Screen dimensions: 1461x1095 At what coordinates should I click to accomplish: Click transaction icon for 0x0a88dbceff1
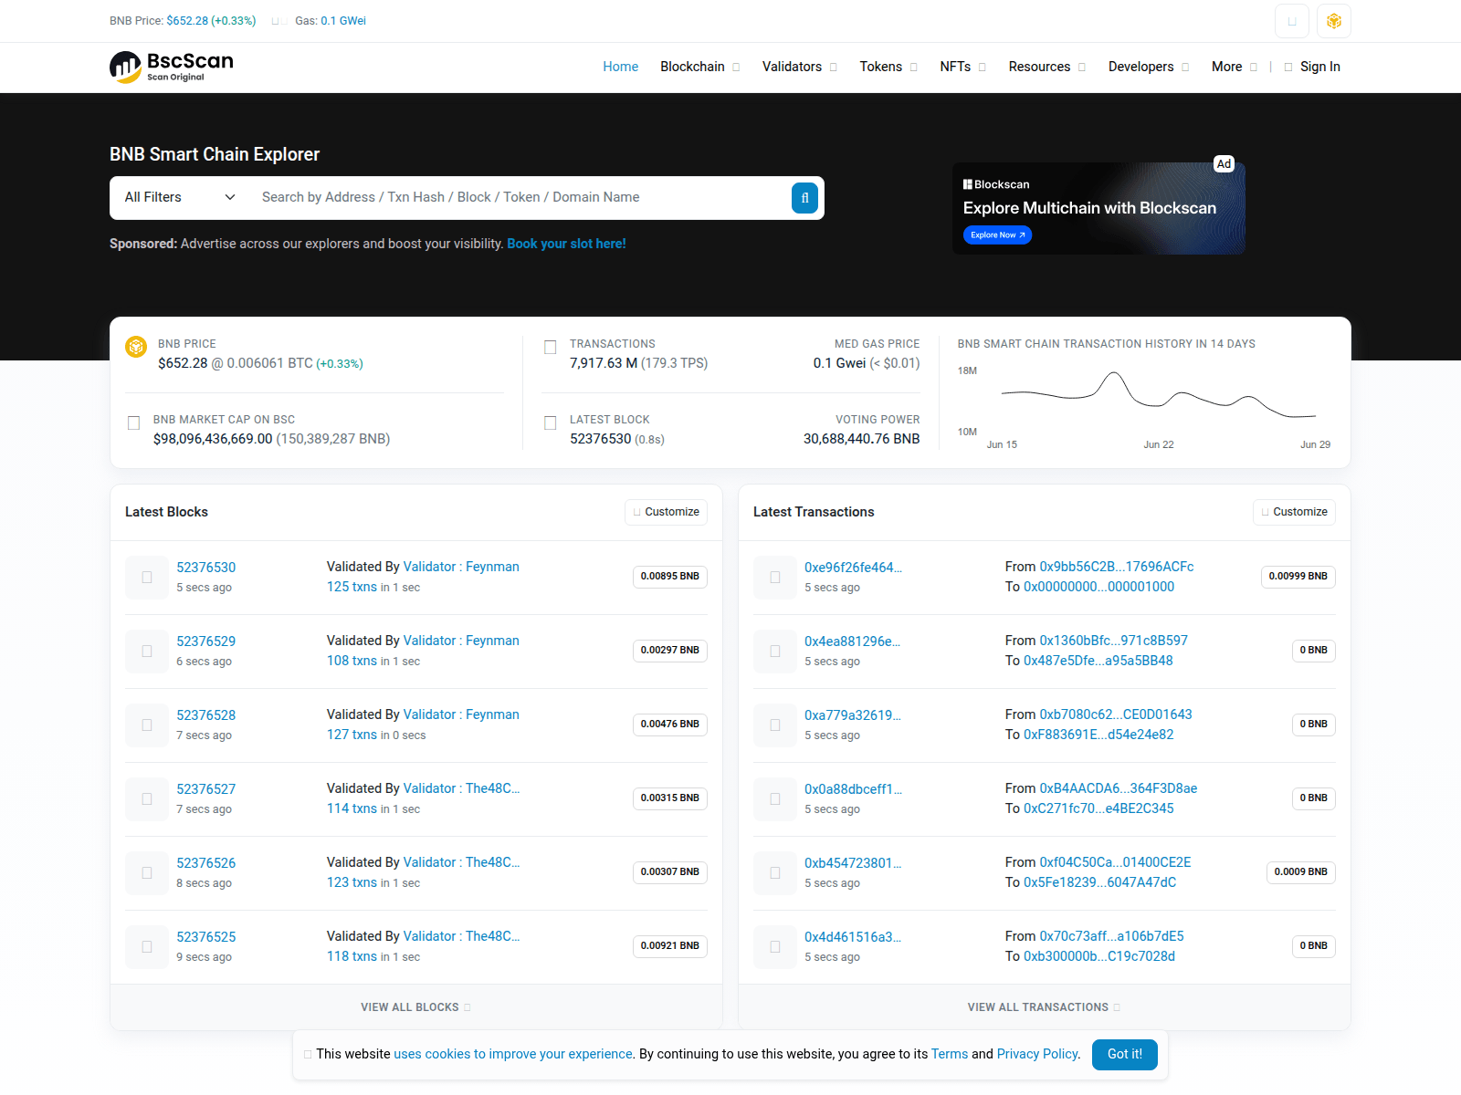click(x=775, y=798)
